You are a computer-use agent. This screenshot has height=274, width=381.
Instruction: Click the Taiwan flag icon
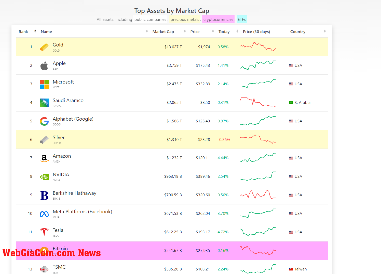291,269
